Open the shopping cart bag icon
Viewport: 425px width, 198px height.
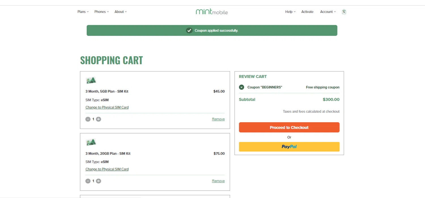(344, 12)
